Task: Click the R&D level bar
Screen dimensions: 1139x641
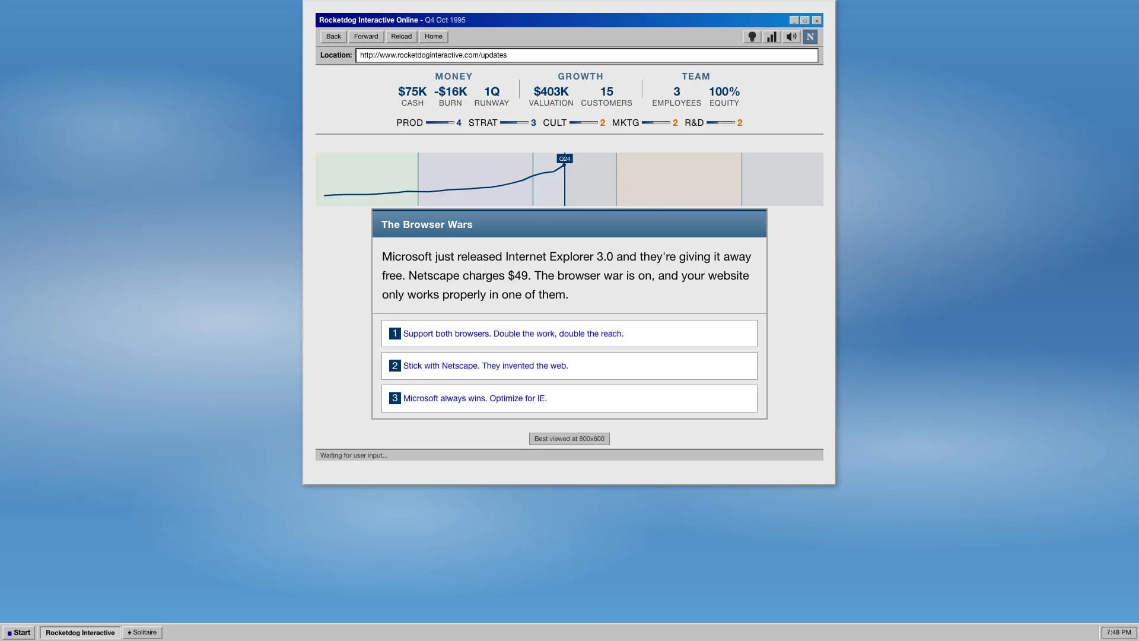Action: coord(721,123)
